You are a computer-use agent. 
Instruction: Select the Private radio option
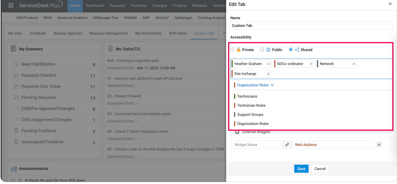(x=232, y=50)
